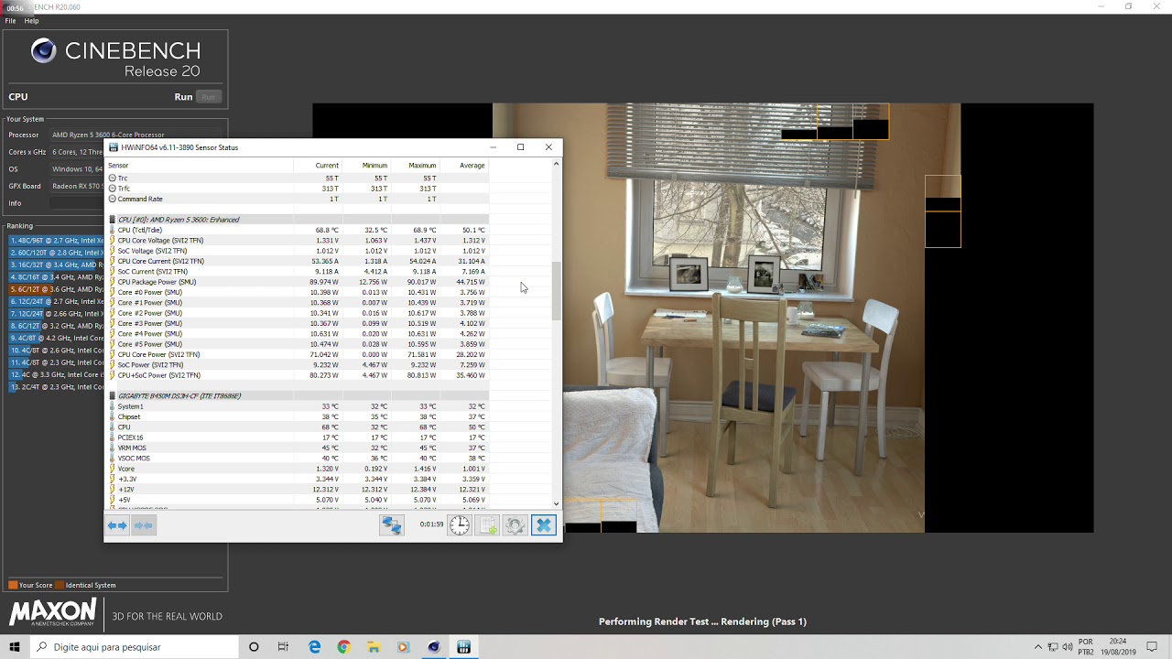Select the CPU (Tctl/Tdie) sensor row
The height and width of the screenshot is (659, 1172).
[298, 230]
